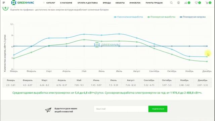Click Сентябрь table cell 5.52 - 6.73
Viewport: 215px width, 121px height.
pyautogui.click(x=149, y=85)
